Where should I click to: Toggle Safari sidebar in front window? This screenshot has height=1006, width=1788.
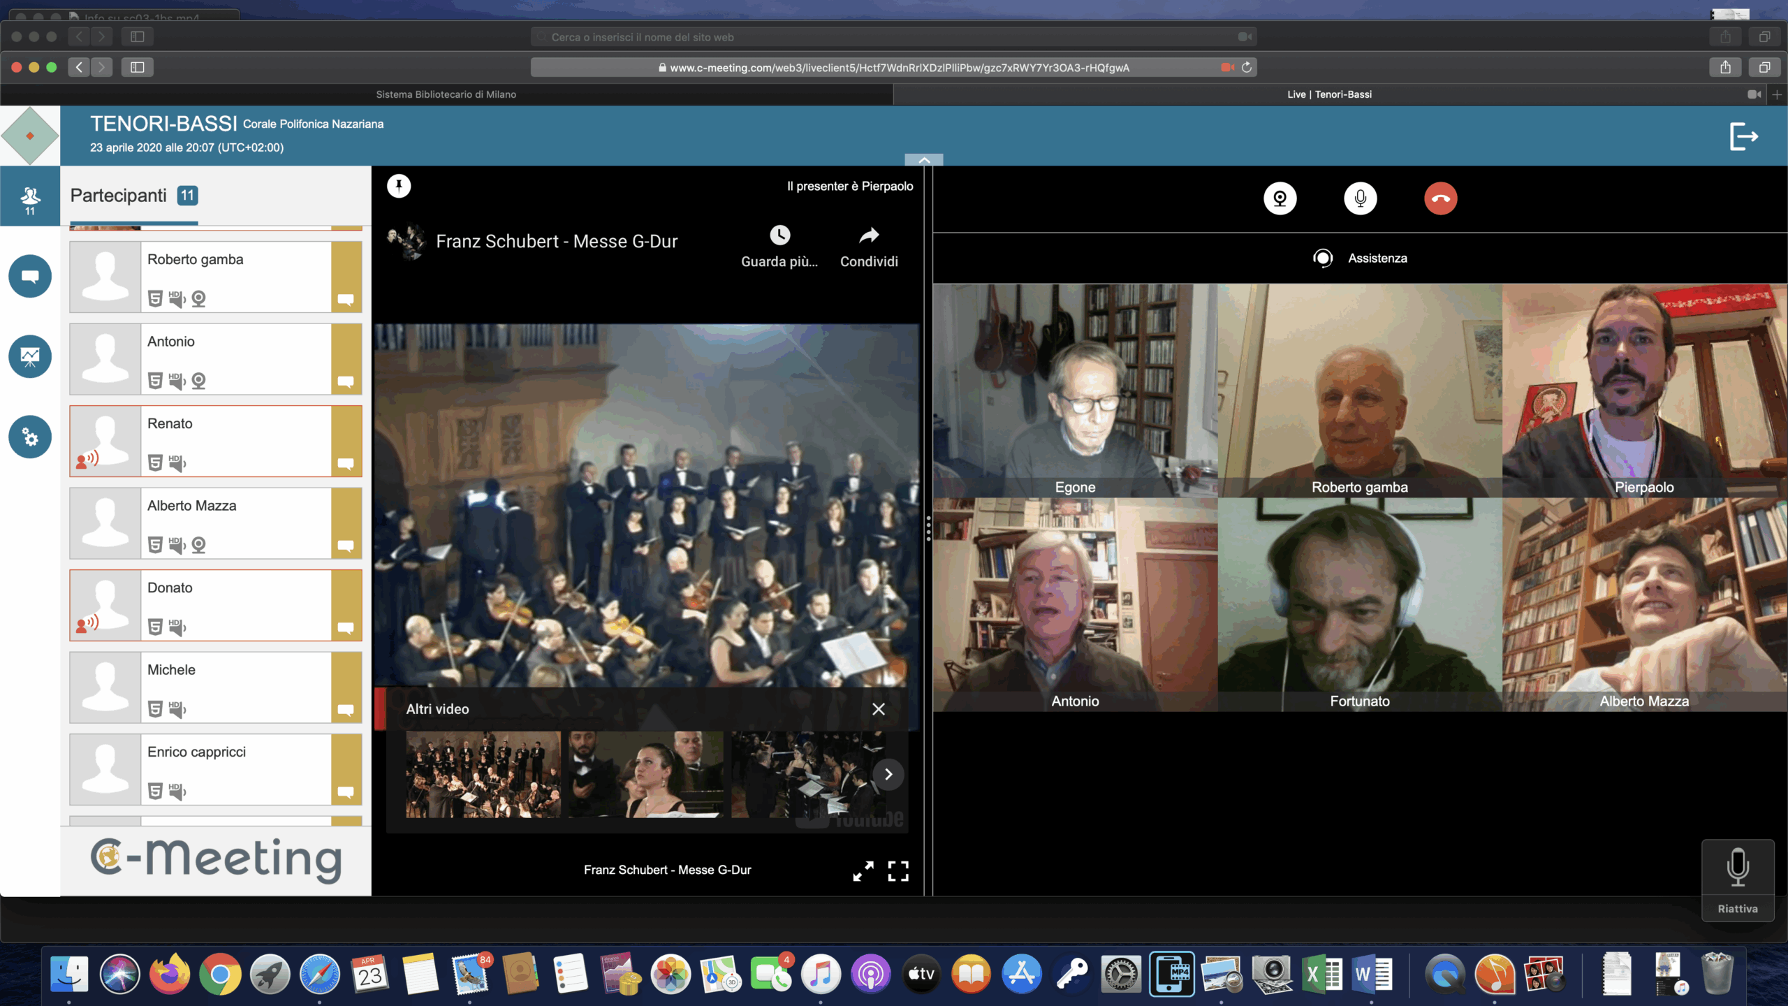[137, 67]
